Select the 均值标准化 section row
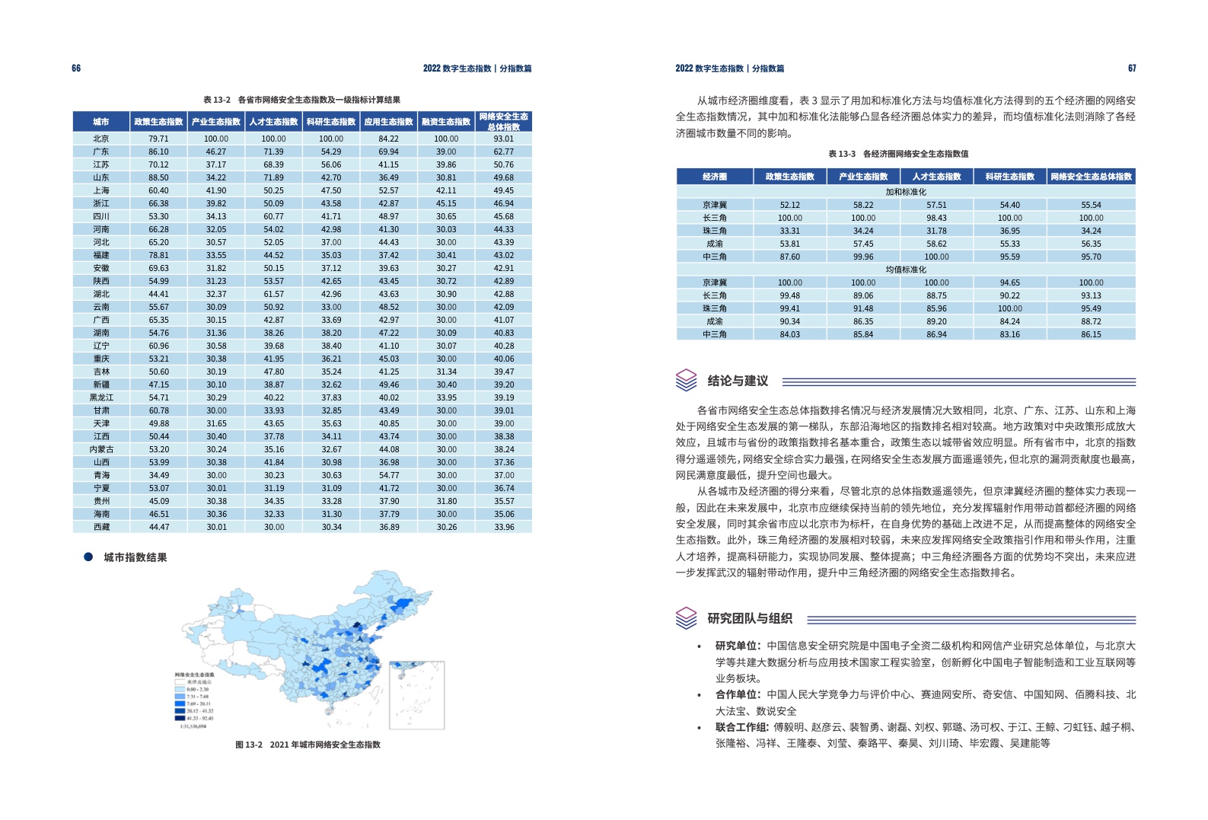The height and width of the screenshot is (820, 1208). coord(905,270)
